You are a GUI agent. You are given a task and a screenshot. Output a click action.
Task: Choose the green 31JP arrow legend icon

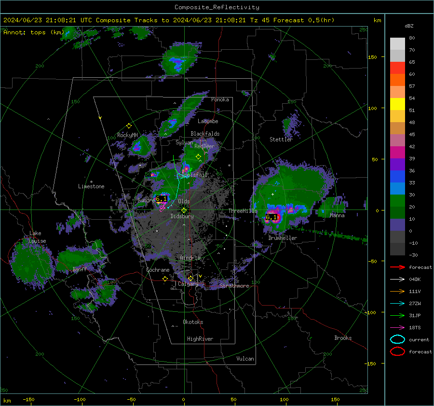coord(397,315)
